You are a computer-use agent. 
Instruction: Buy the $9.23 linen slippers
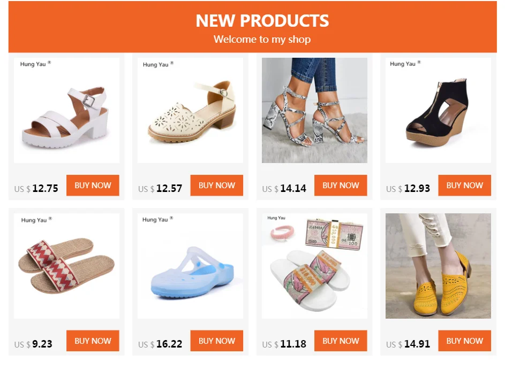(x=93, y=341)
